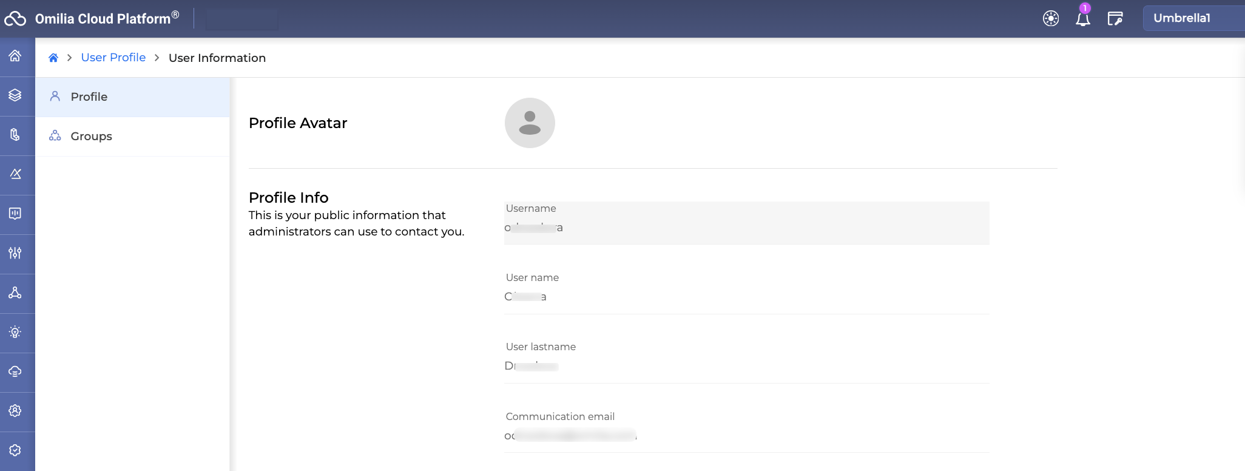Open the stacked layers sidebar icon
The height and width of the screenshot is (471, 1245).
click(x=15, y=95)
